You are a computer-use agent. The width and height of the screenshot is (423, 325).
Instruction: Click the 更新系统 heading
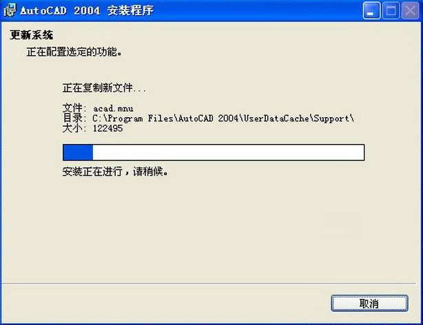click(31, 35)
